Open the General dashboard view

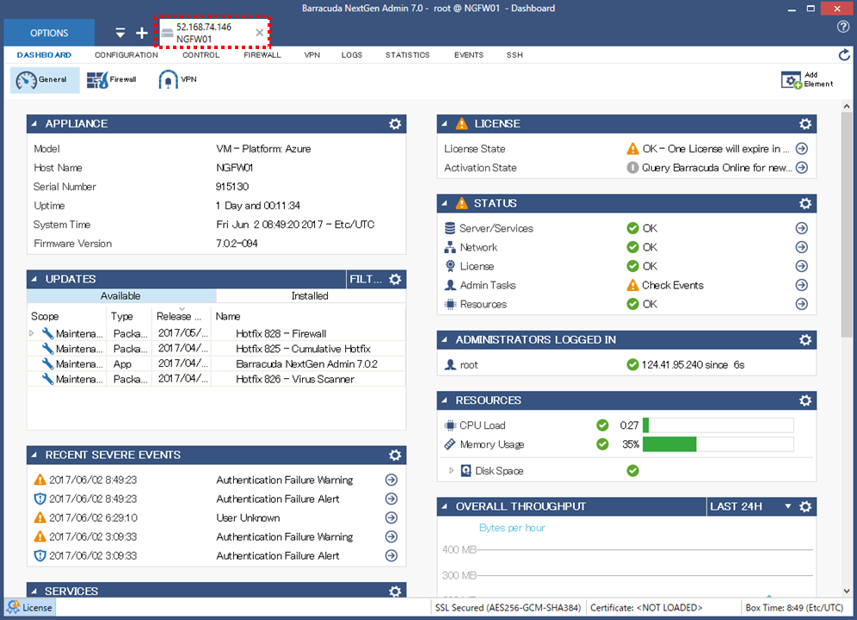point(45,80)
